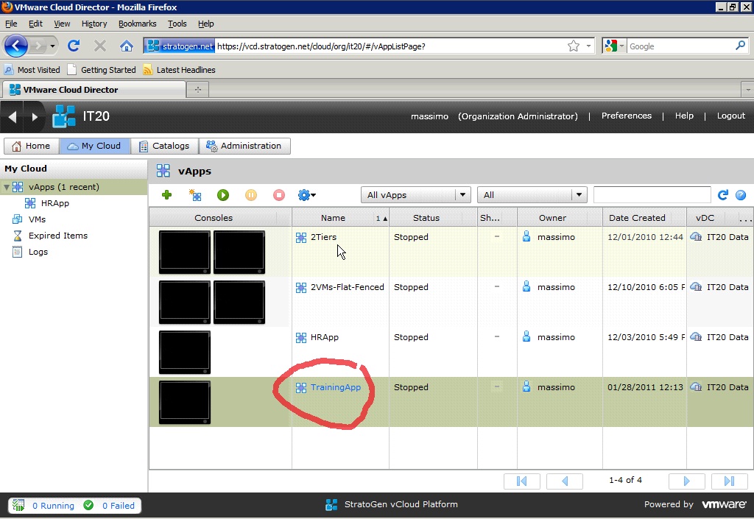Go to the previous page of results
This screenshot has height=519, width=754.
pos(565,481)
